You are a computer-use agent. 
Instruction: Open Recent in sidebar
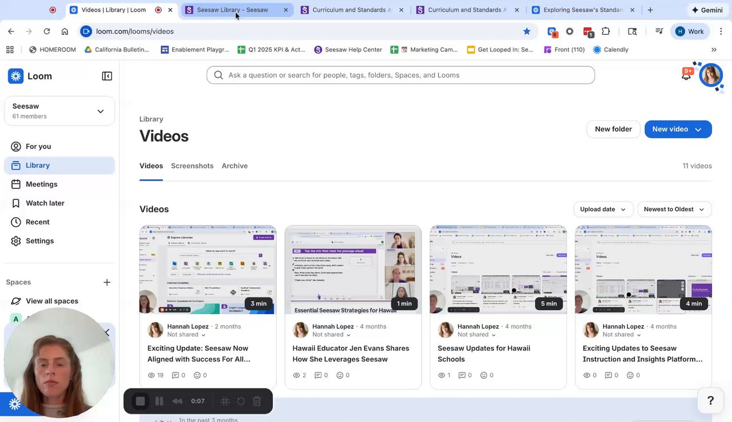point(59,222)
